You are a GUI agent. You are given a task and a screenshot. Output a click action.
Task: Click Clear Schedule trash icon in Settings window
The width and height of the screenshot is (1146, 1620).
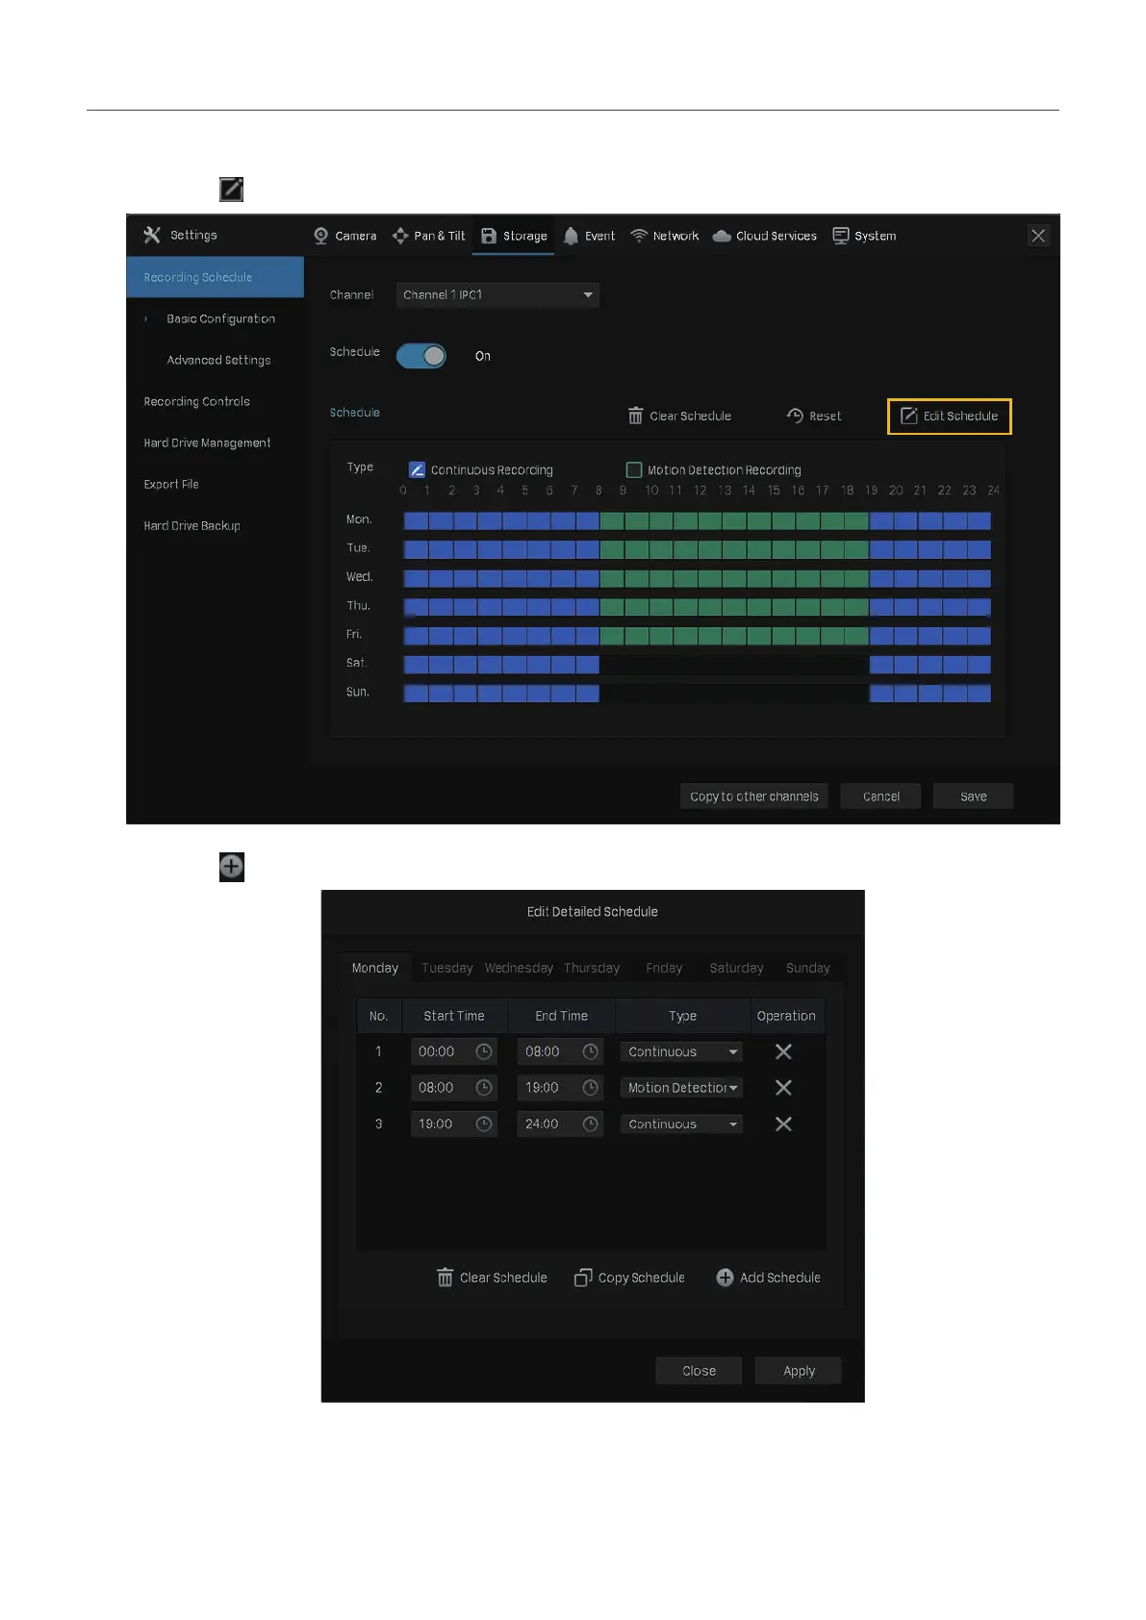coord(636,416)
